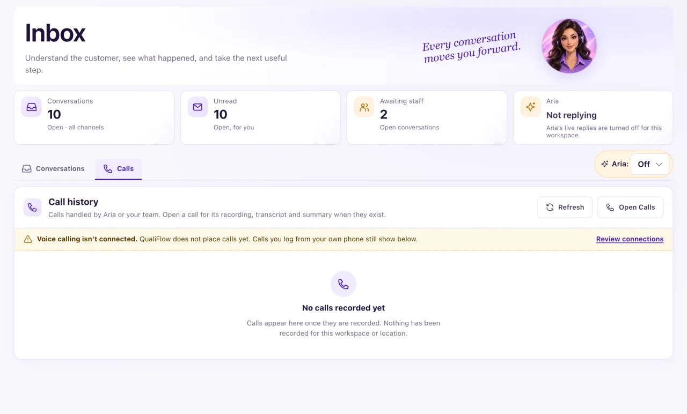687x414 pixels.
Task: Click the Call history phone icon
Action: coord(32,207)
